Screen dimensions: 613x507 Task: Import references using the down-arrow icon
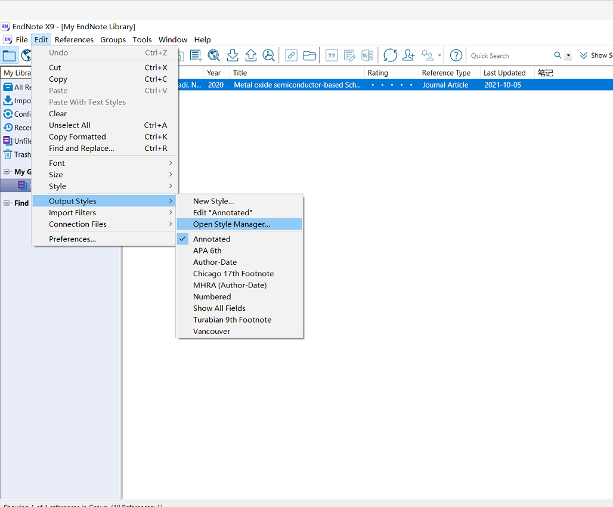point(233,55)
